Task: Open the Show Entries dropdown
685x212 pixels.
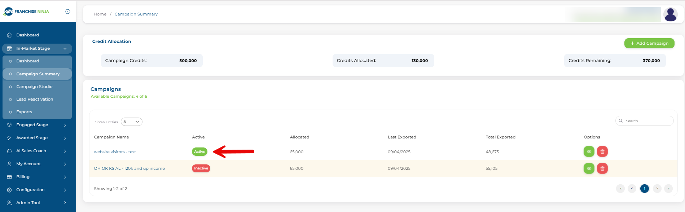Action: (131, 122)
